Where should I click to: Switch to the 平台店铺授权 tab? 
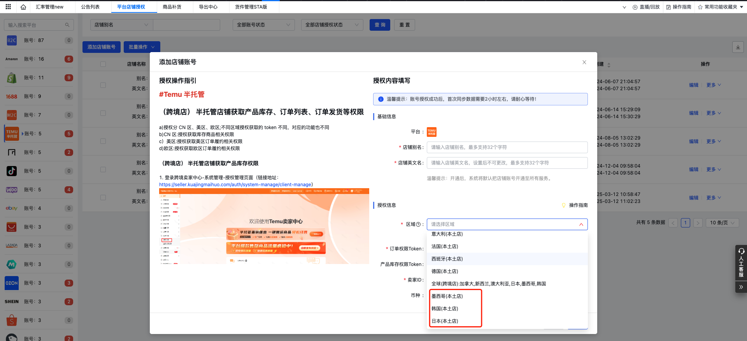coord(131,7)
